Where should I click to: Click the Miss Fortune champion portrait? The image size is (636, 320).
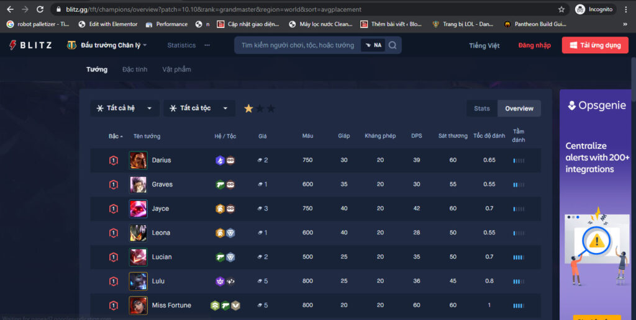(x=139, y=305)
